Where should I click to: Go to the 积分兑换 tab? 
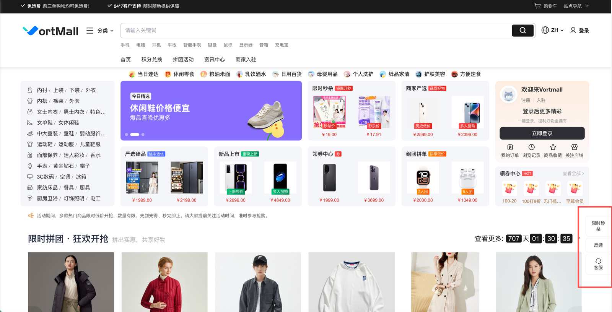152,60
